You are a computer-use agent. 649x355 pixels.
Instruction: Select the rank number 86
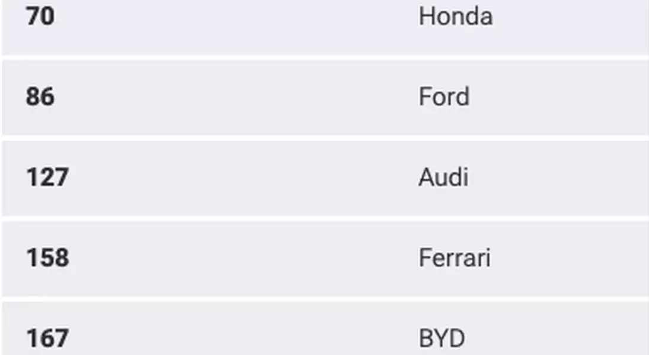pyautogui.click(x=40, y=96)
